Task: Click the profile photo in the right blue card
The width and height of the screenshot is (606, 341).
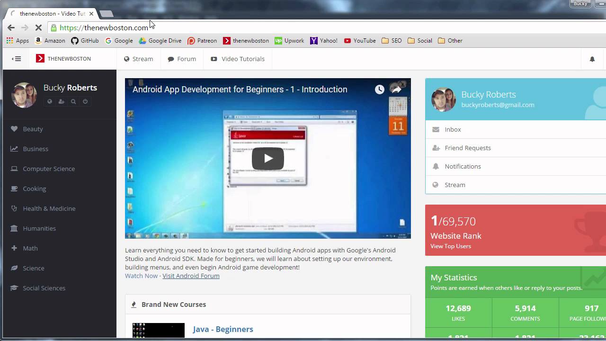Action: tap(443, 99)
